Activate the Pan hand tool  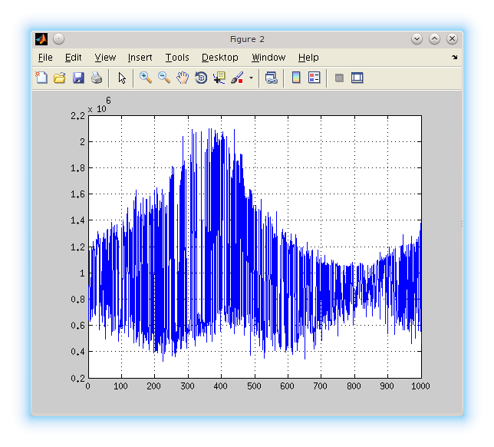[183, 78]
